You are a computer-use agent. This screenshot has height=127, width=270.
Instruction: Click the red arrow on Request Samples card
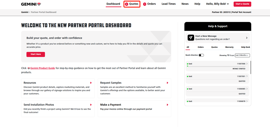point(167,83)
